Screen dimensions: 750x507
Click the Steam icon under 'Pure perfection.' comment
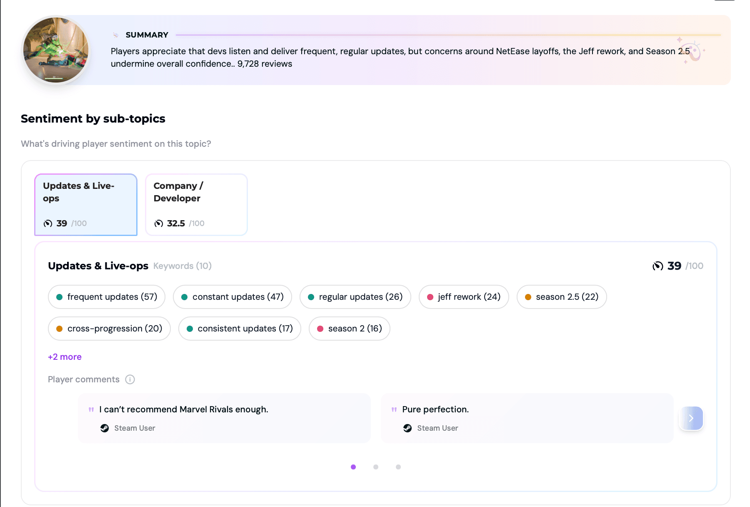[x=407, y=428]
